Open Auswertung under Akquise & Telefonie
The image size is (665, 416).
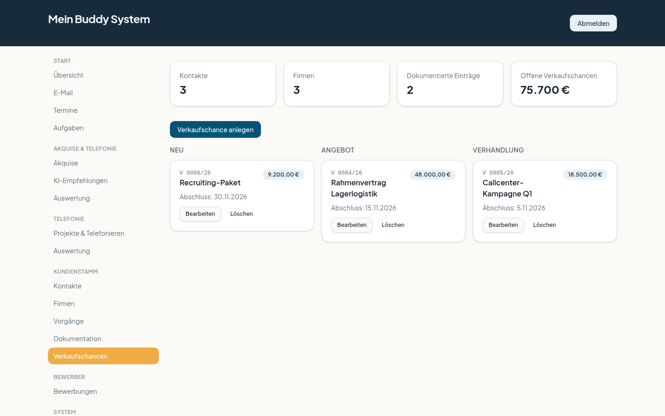click(103, 198)
